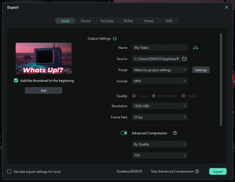The width and height of the screenshot is (235, 182).
Task: Switch to the YouTube export tab
Action: (x=107, y=21)
